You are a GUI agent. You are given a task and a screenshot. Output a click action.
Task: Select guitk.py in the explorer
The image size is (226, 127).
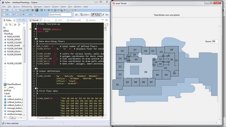tap(8, 90)
